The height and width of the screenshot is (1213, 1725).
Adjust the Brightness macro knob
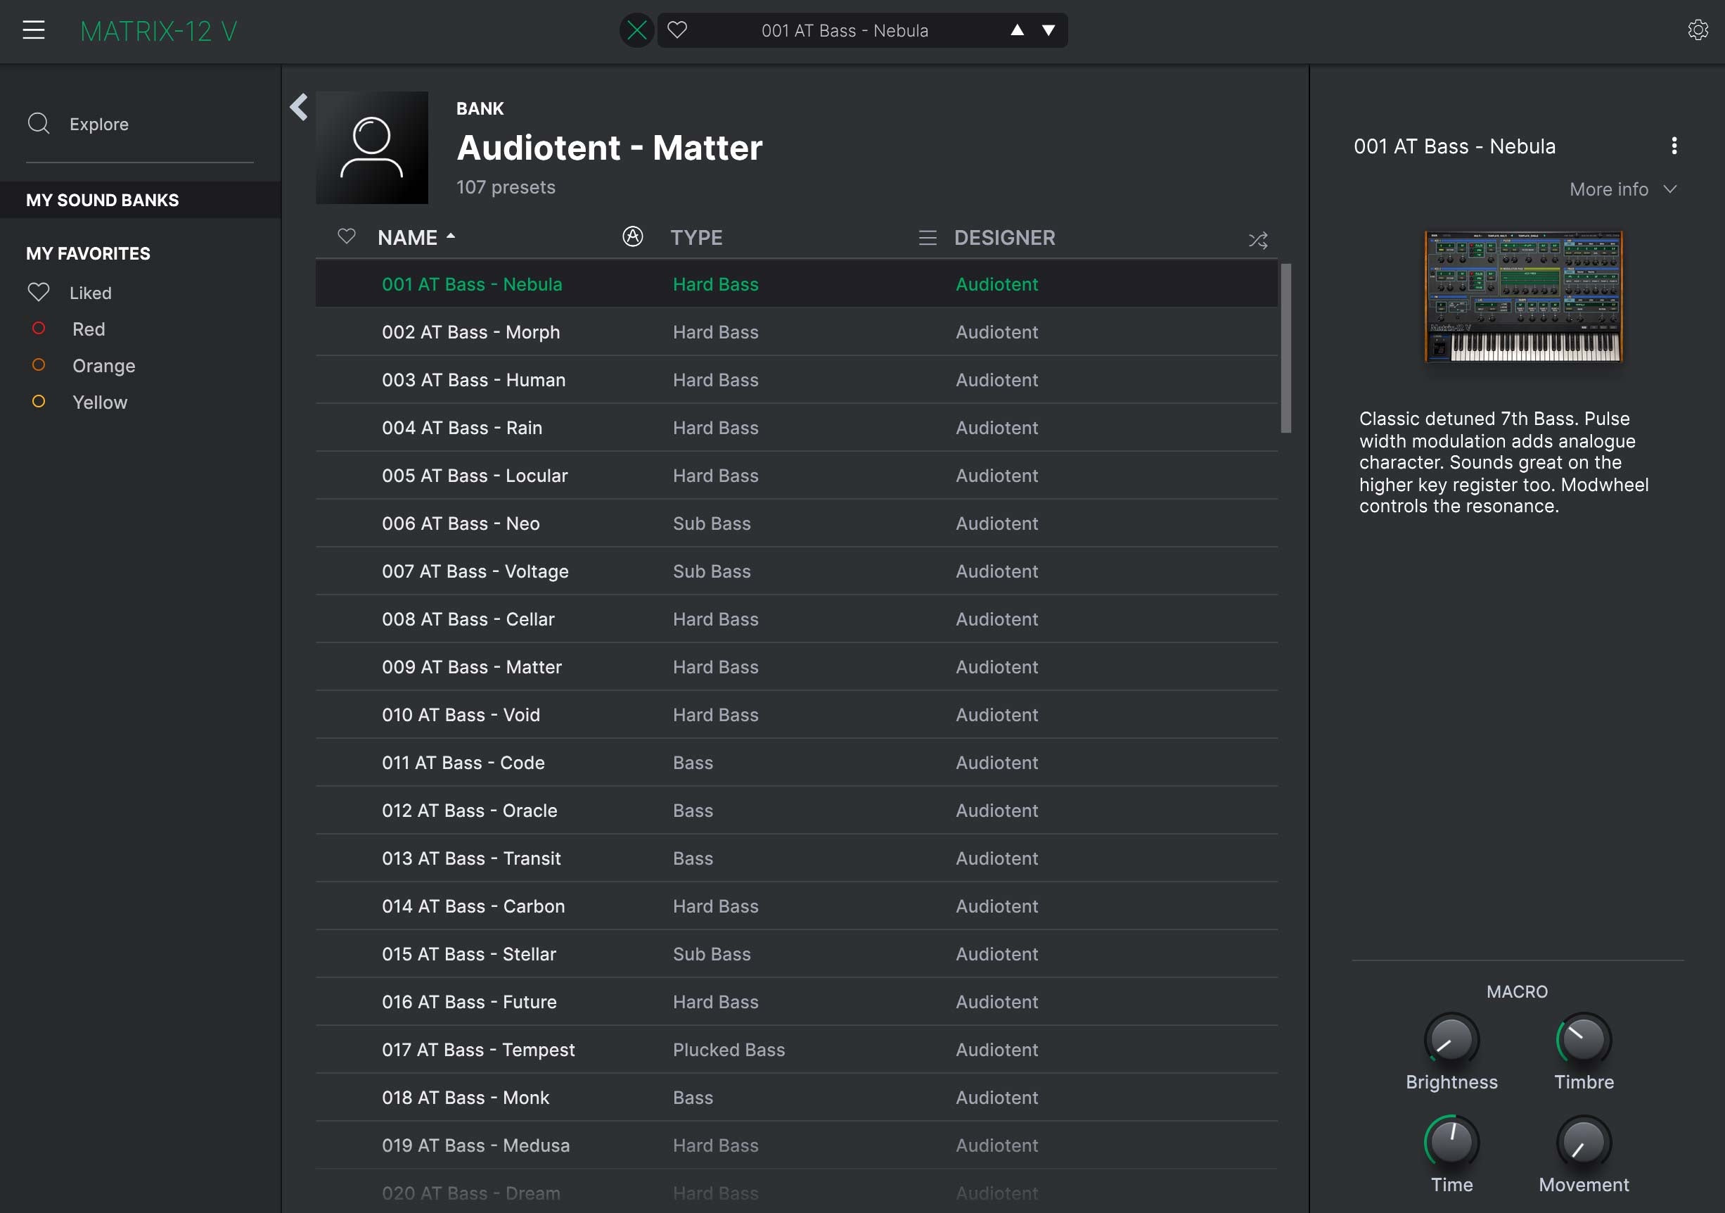coord(1451,1039)
